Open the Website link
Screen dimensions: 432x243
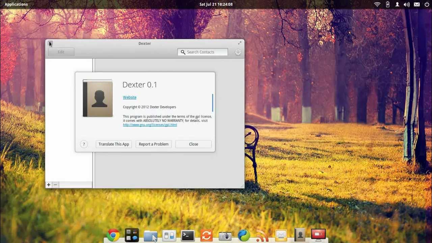point(130,97)
